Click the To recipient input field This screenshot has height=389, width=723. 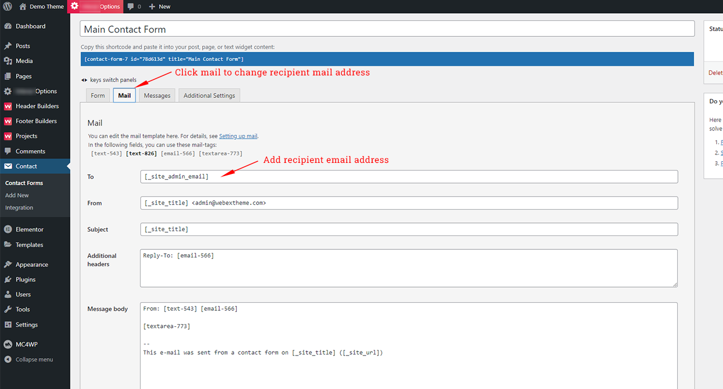(x=330, y=176)
